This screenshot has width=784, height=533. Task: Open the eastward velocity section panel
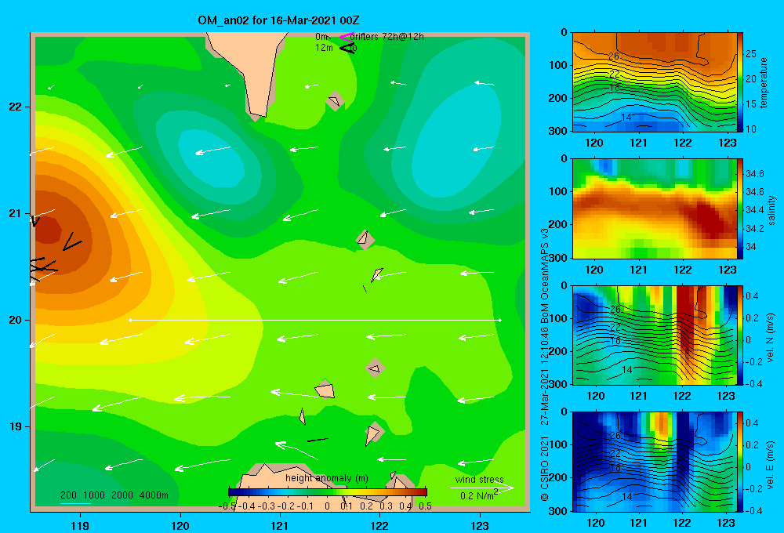click(655, 462)
